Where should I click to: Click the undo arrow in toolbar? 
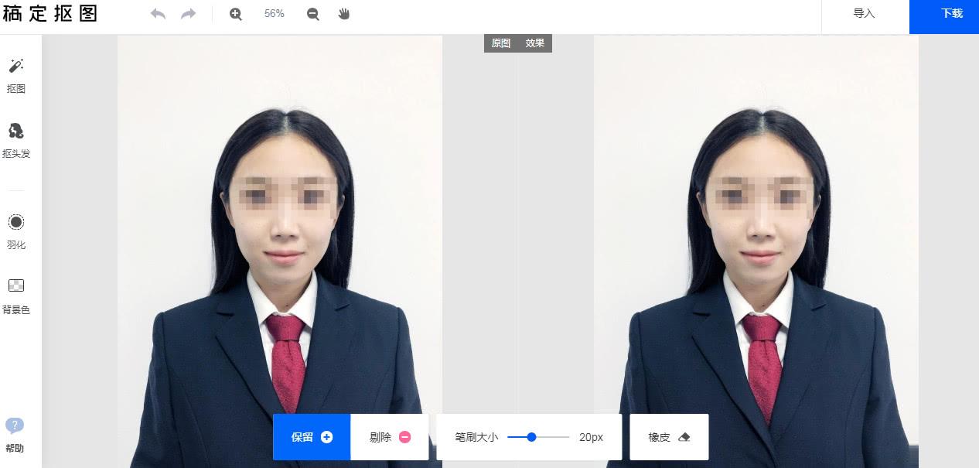coord(158,13)
